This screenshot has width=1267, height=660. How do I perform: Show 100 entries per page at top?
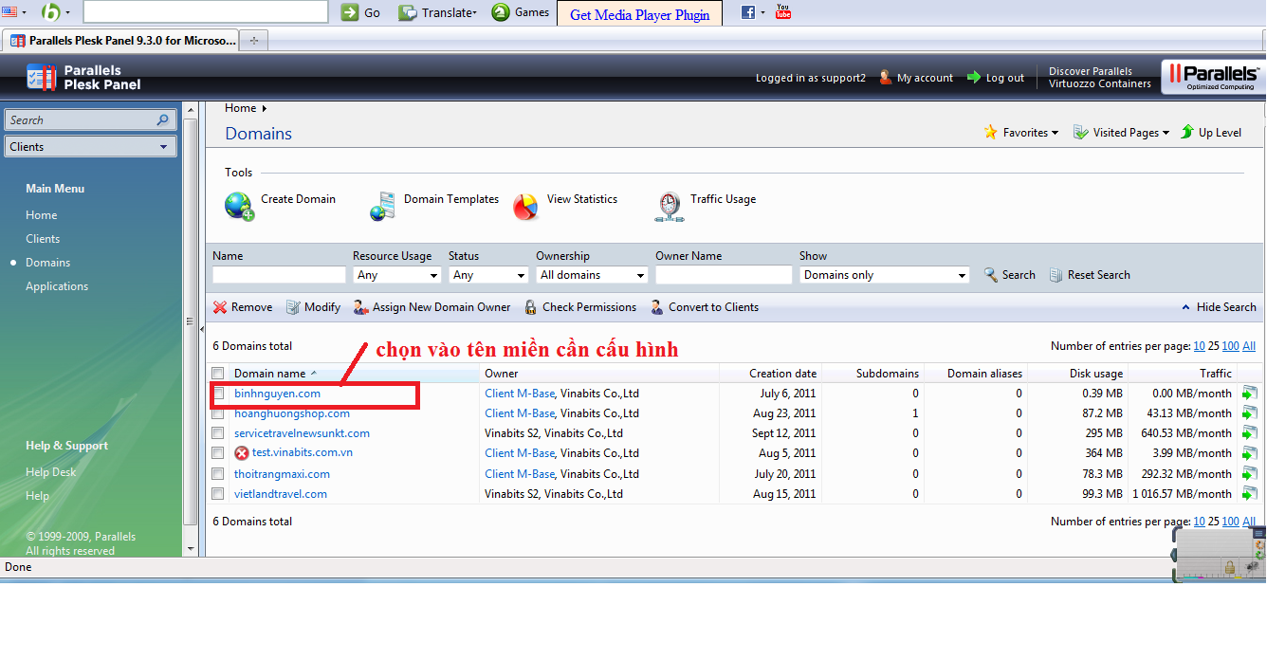[x=1230, y=346]
